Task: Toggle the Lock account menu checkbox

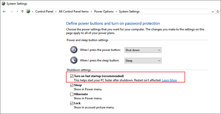Action: click(72, 103)
